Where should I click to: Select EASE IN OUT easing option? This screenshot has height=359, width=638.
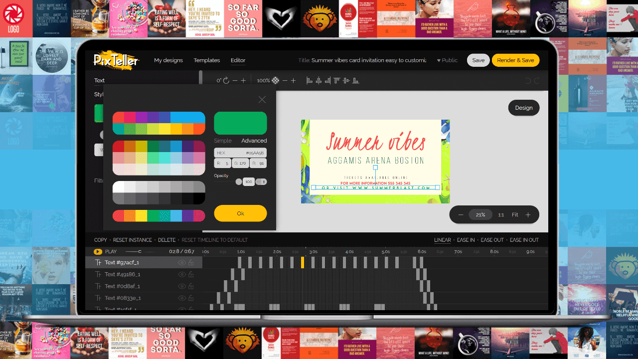(524, 240)
